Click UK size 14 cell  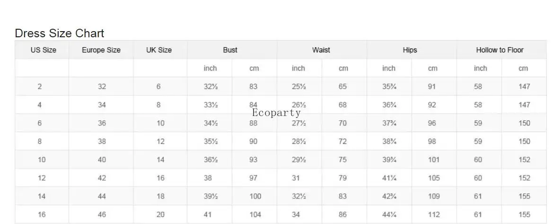pos(161,160)
